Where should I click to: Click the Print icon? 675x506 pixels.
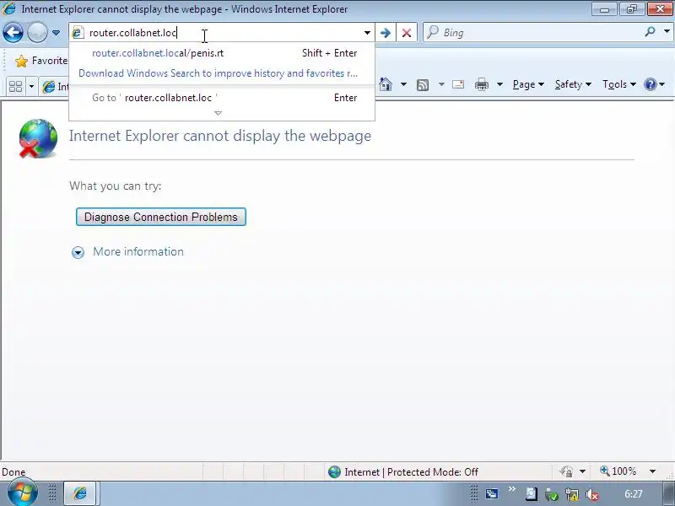coord(481,84)
